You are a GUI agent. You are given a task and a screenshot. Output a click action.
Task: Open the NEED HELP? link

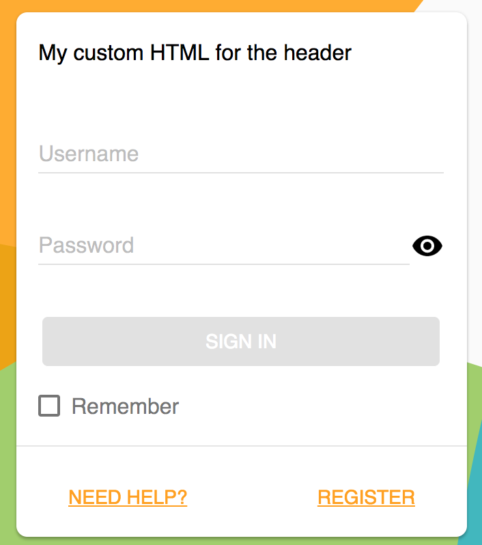point(128,497)
